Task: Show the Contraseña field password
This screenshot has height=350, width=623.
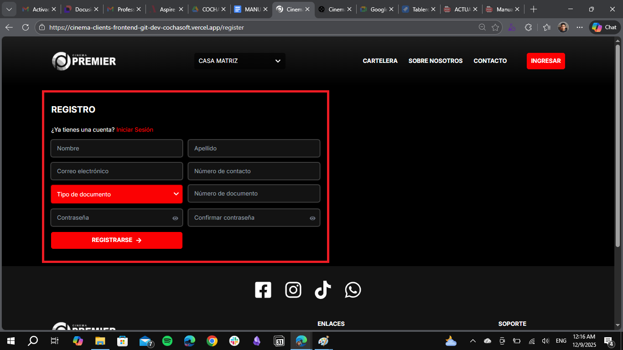Action: [175, 218]
